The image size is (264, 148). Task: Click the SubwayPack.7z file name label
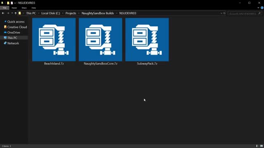(147, 64)
